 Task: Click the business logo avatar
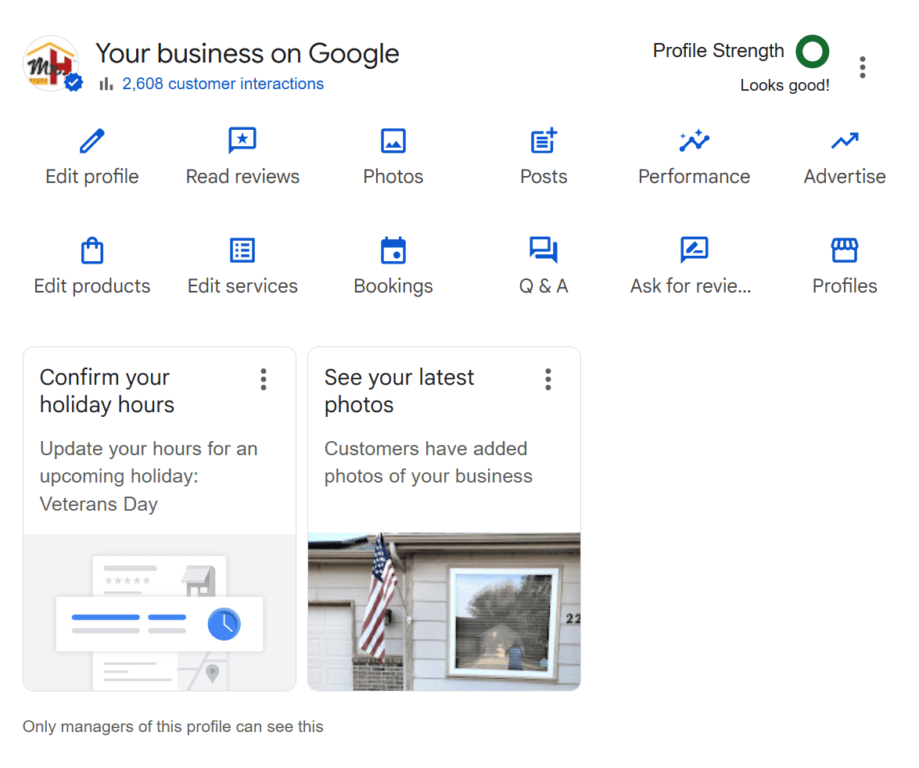52,64
